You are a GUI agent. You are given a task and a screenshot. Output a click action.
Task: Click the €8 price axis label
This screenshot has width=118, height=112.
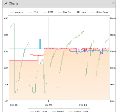7,85
